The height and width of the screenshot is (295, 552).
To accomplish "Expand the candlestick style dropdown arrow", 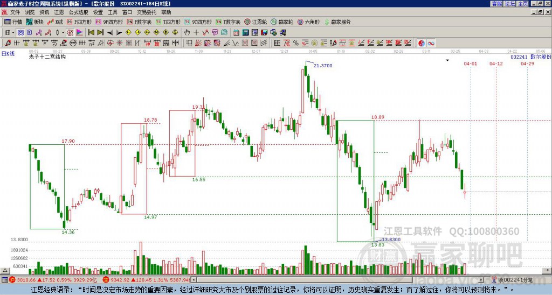I will tap(63, 32).
